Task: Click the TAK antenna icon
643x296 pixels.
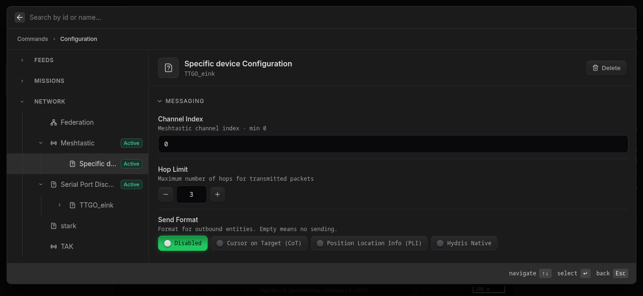Action: (53, 247)
